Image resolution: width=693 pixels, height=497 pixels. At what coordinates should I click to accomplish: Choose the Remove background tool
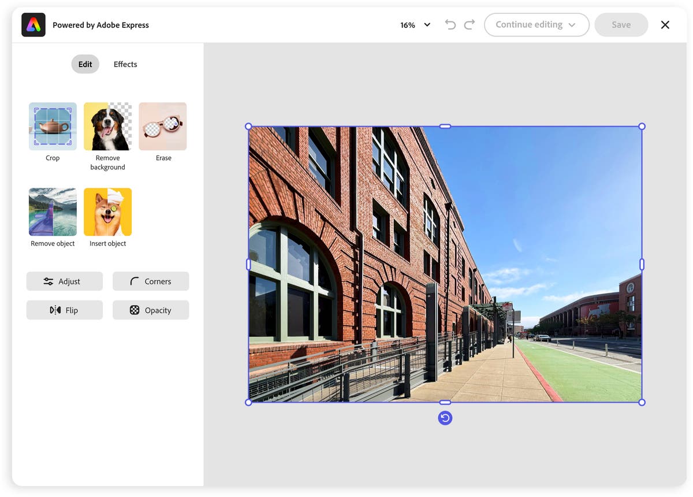coord(107,127)
